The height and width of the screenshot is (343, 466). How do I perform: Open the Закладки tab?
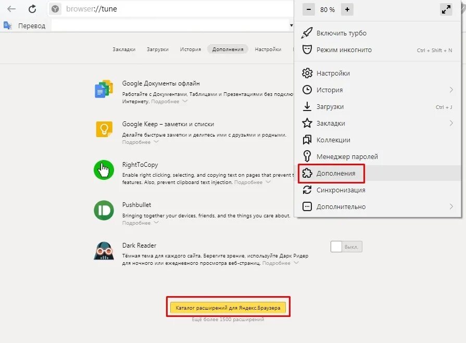coord(124,50)
